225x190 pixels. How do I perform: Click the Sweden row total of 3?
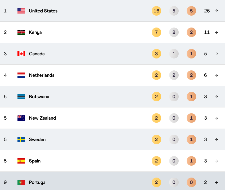coord(206,139)
